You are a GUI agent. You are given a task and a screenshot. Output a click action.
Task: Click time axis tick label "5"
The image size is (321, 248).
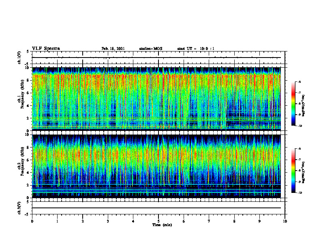click(158, 221)
